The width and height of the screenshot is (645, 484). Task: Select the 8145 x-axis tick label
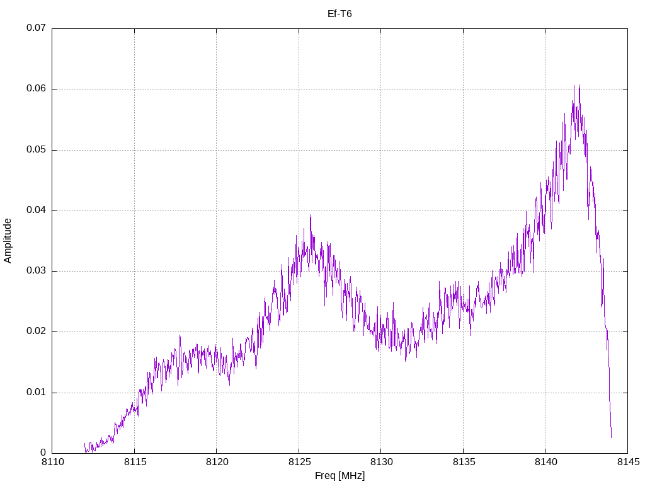pyautogui.click(x=627, y=463)
